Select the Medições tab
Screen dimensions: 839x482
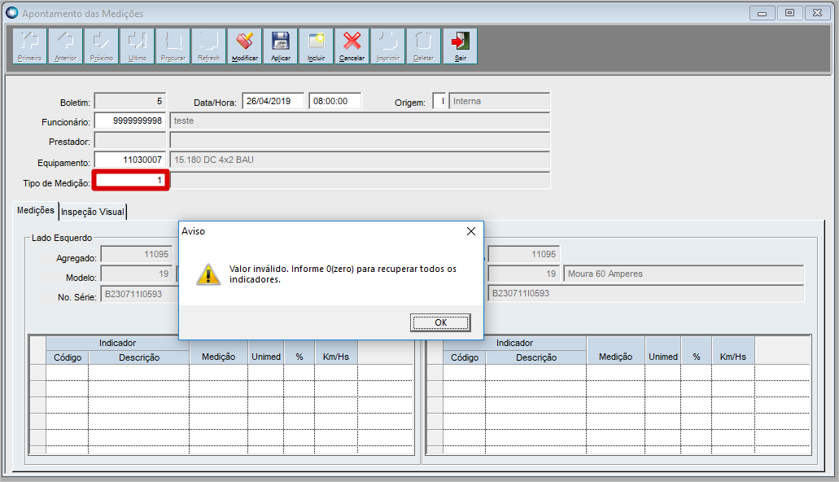point(36,210)
